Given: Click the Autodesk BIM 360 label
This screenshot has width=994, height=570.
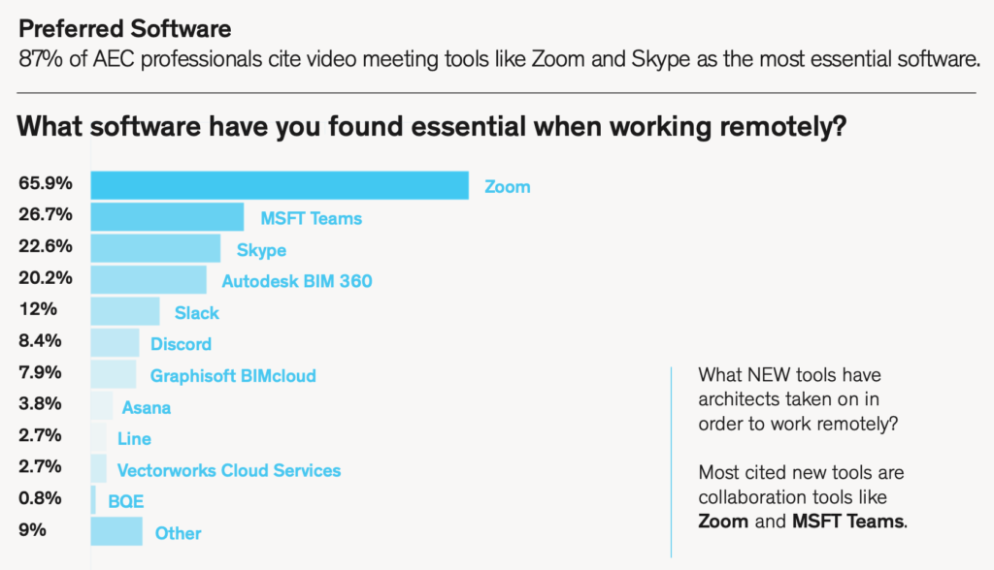Looking at the screenshot, I should click(297, 281).
